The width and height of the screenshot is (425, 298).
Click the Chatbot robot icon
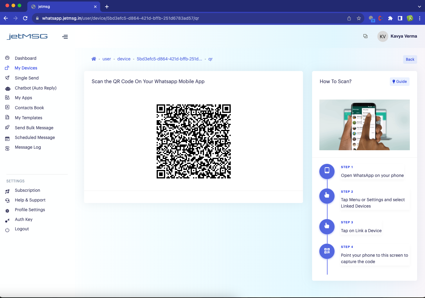point(8,88)
